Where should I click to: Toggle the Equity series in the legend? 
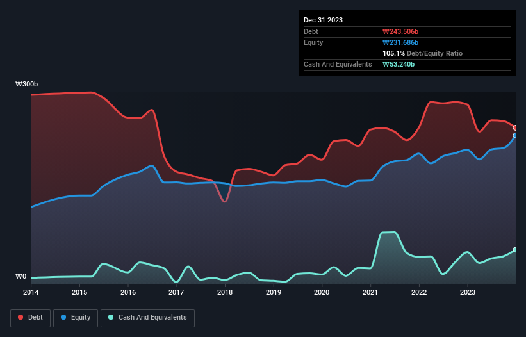pyautogui.click(x=76, y=318)
